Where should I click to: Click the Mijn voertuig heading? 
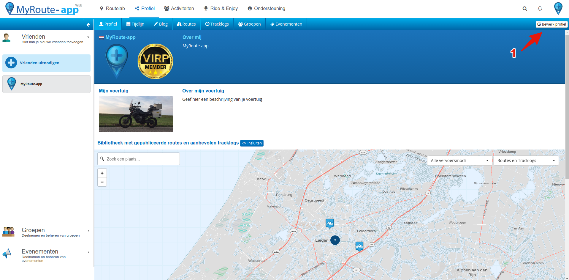(114, 91)
